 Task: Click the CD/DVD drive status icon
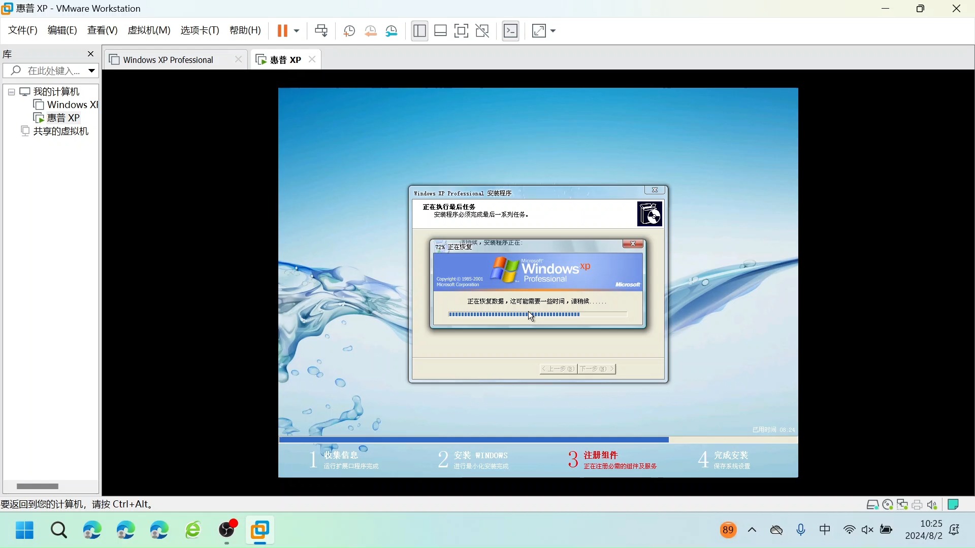coord(888,505)
